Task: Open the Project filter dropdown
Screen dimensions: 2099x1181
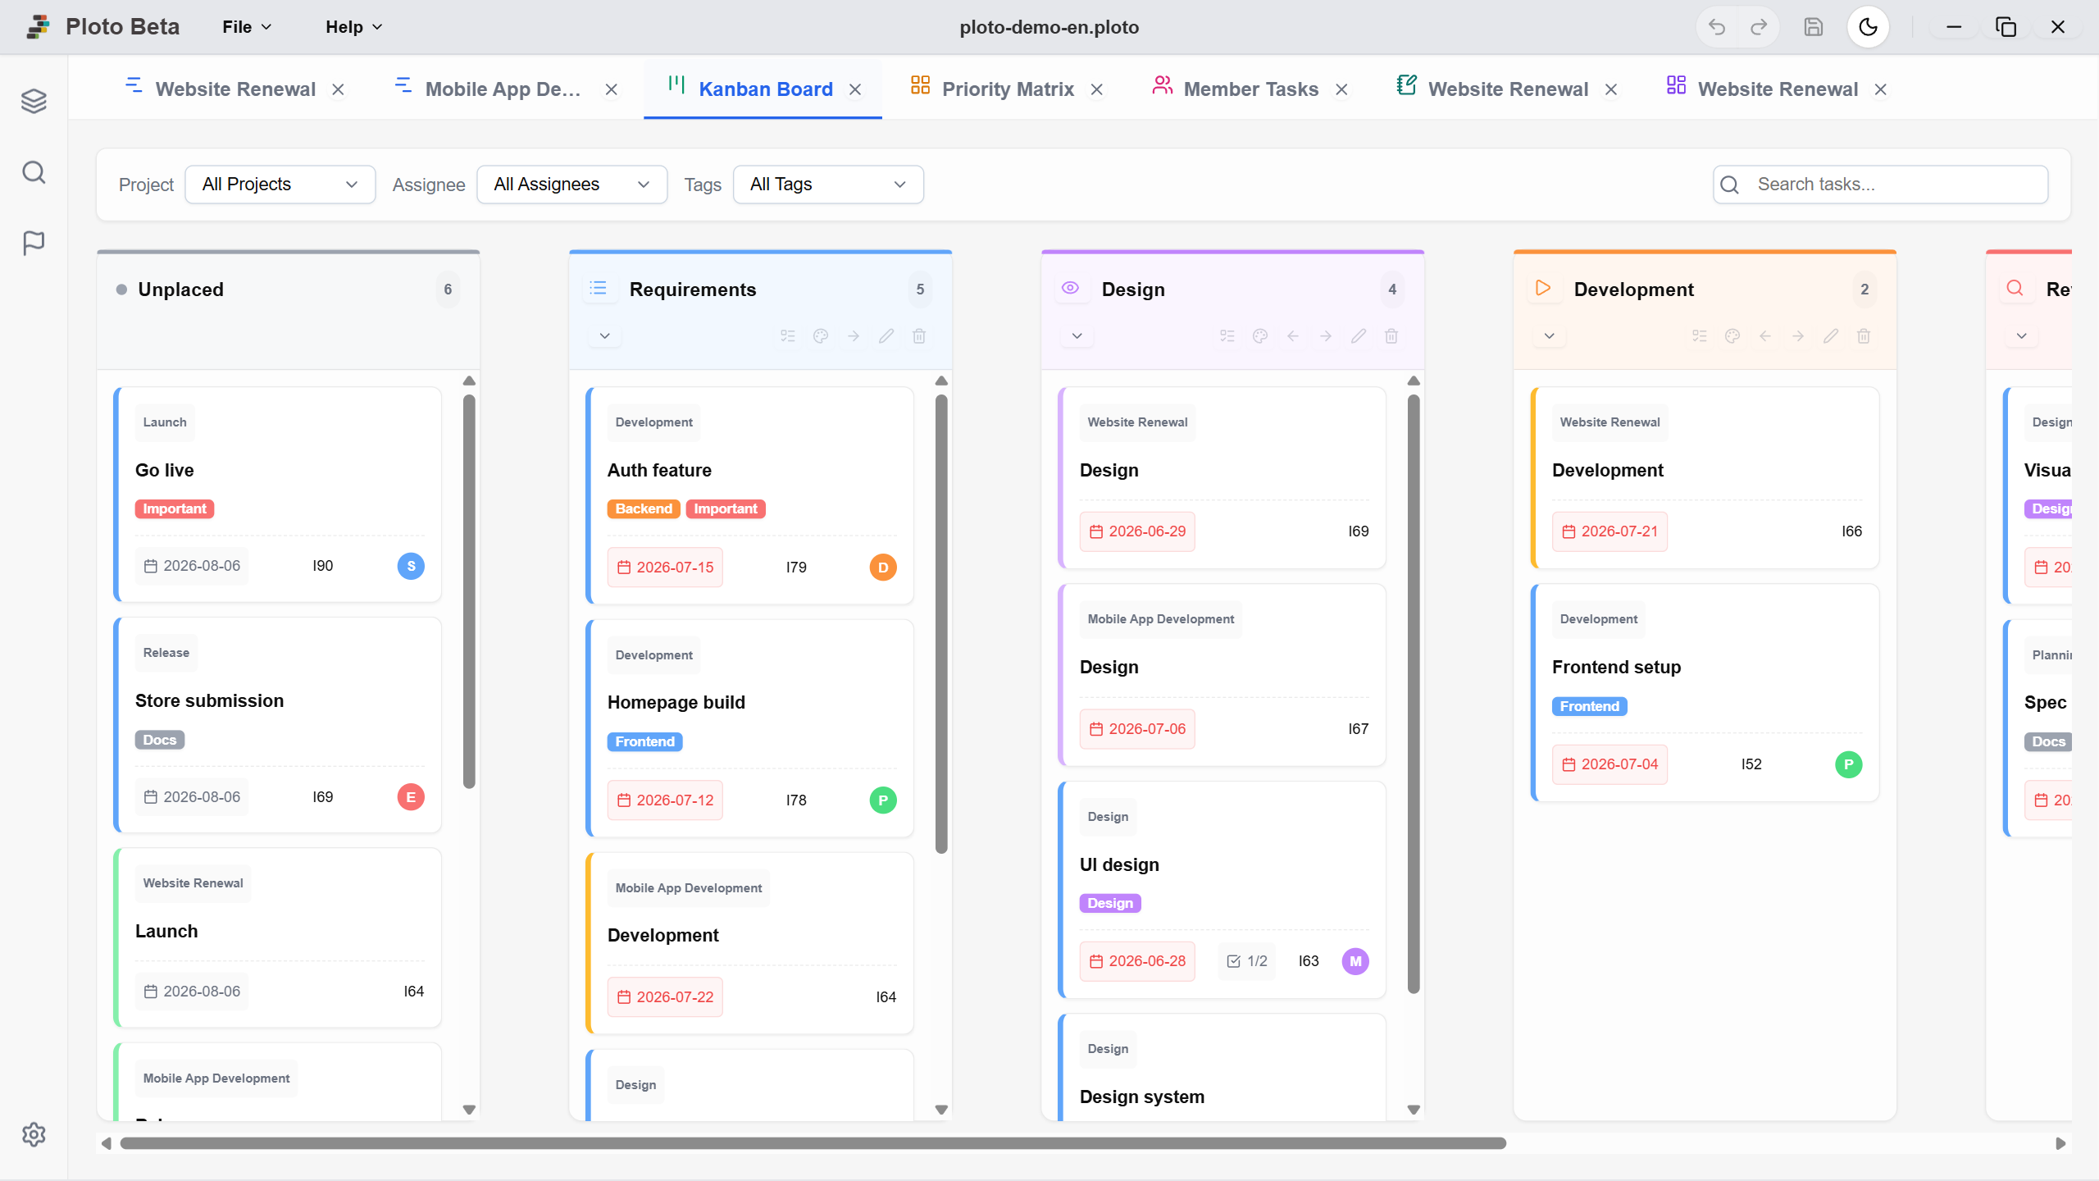Action: tap(280, 185)
